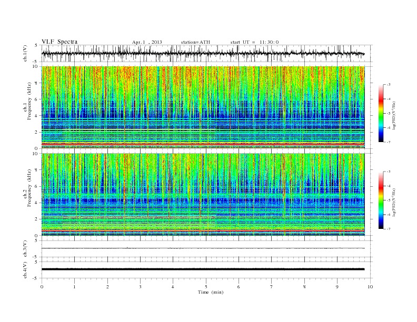Click the time axis tick label "3"
Image resolution: width=417 pixels, height=322 pixels.
pyautogui.click(x=140, y=287)
